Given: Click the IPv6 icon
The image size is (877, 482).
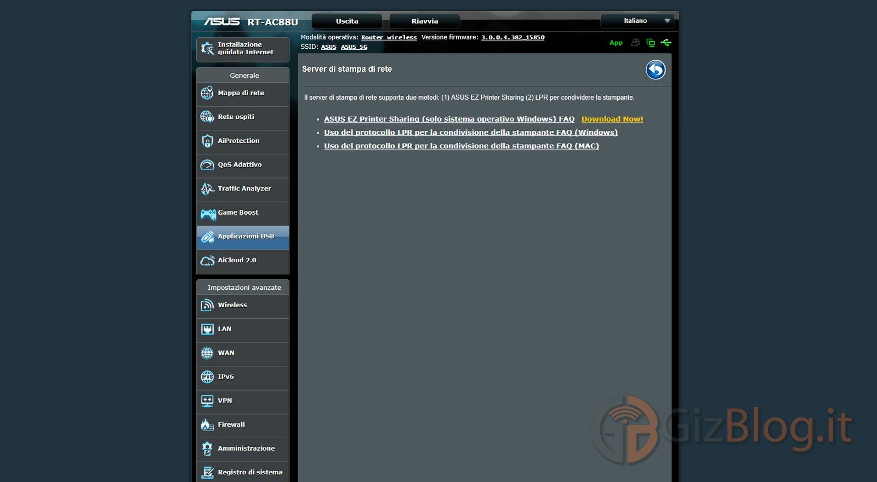Looking at the screenshot, I should pos(207,377).
